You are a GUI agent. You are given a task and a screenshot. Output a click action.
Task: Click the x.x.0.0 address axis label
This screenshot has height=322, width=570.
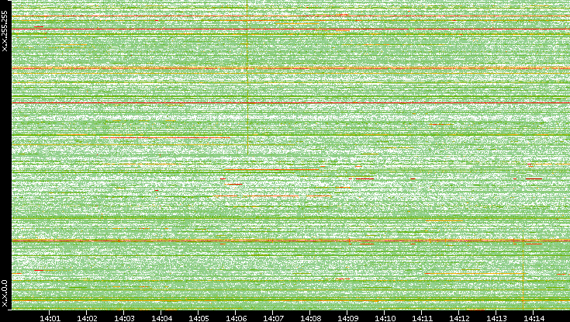[x=5, y=293]
